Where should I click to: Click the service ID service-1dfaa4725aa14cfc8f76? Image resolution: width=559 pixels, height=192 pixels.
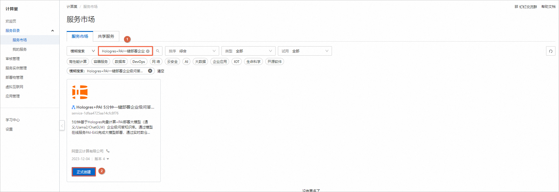(x=95, y=113)
